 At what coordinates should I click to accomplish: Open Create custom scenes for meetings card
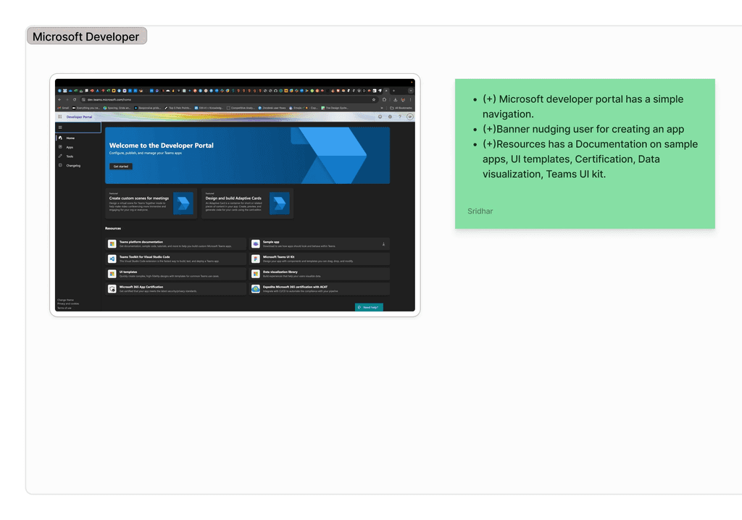tap(151, 204)
